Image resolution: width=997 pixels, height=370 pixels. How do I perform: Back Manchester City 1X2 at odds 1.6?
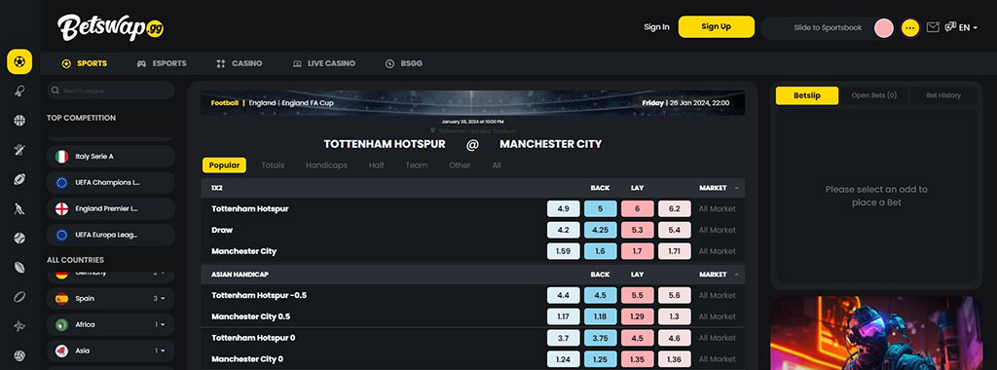(600, 251)
